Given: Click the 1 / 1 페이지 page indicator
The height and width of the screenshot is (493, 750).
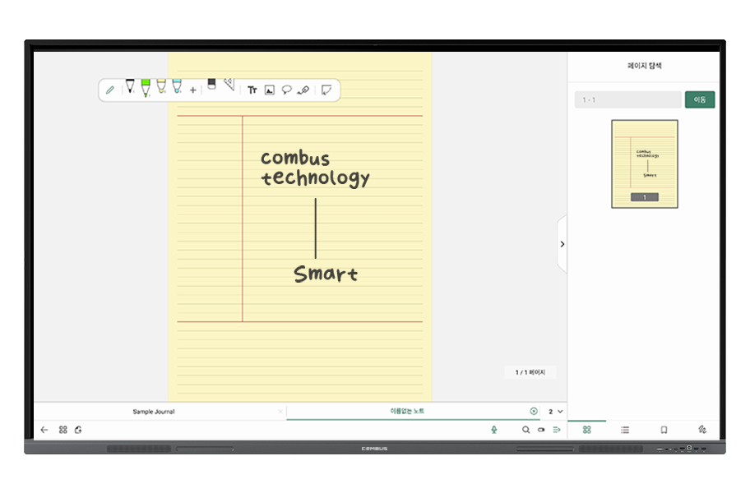Looking at the screenshot, I should tap(530, 372).
